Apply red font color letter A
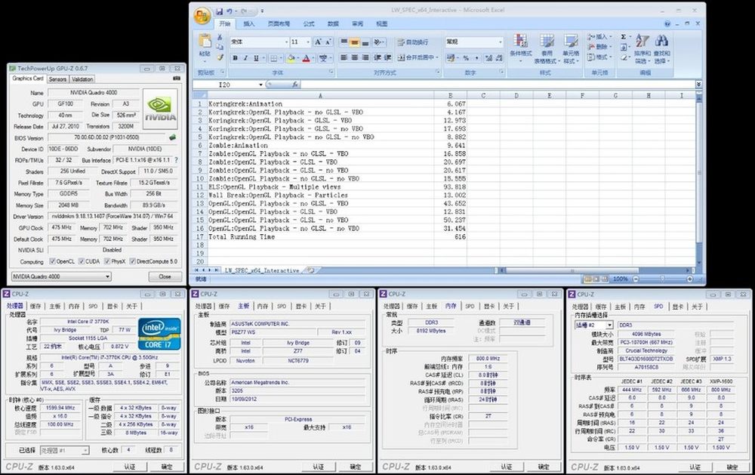 pos(306,58)
